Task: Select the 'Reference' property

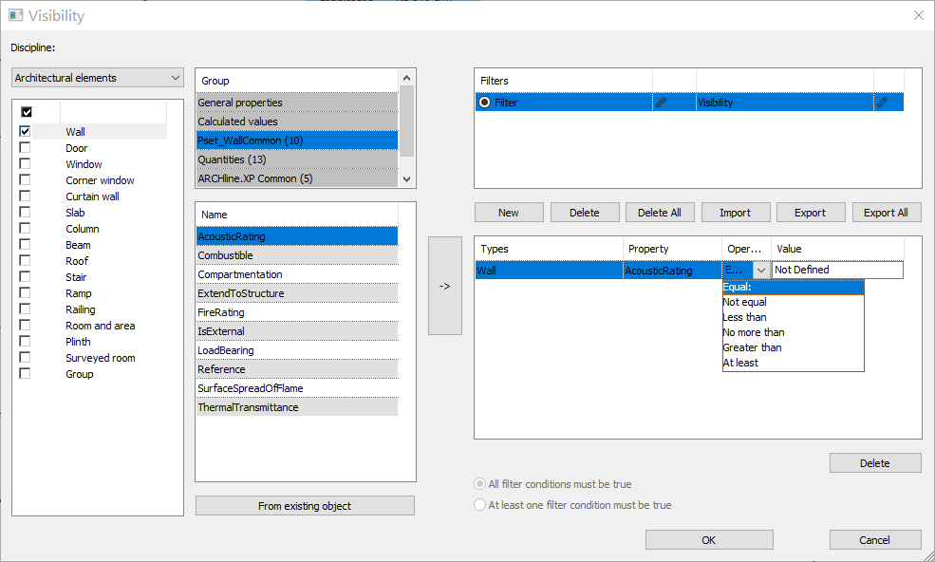Action: pos(297,369)
